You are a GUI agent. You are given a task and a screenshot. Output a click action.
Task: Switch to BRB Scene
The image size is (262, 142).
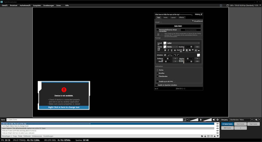tap(227, 128)
